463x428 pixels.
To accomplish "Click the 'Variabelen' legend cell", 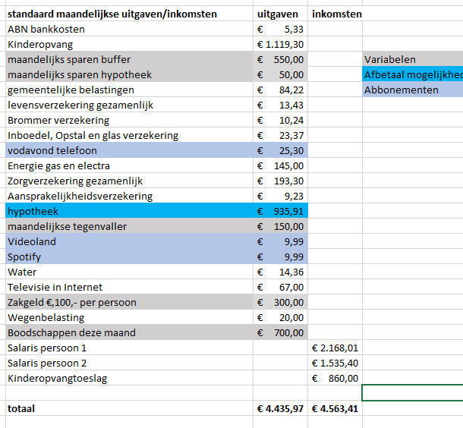I will [x=413, y=59].
